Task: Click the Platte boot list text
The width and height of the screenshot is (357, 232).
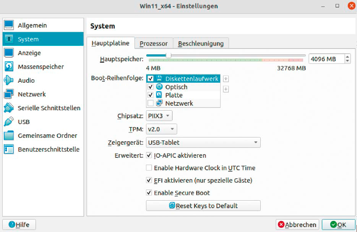Action: 174,95
